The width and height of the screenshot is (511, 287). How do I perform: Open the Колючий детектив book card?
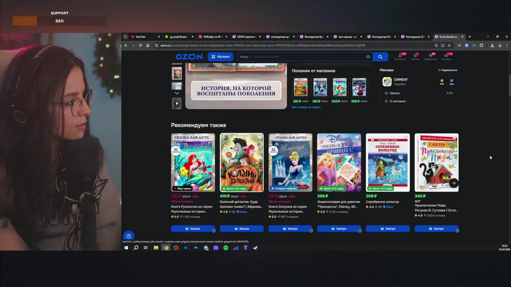242,163
